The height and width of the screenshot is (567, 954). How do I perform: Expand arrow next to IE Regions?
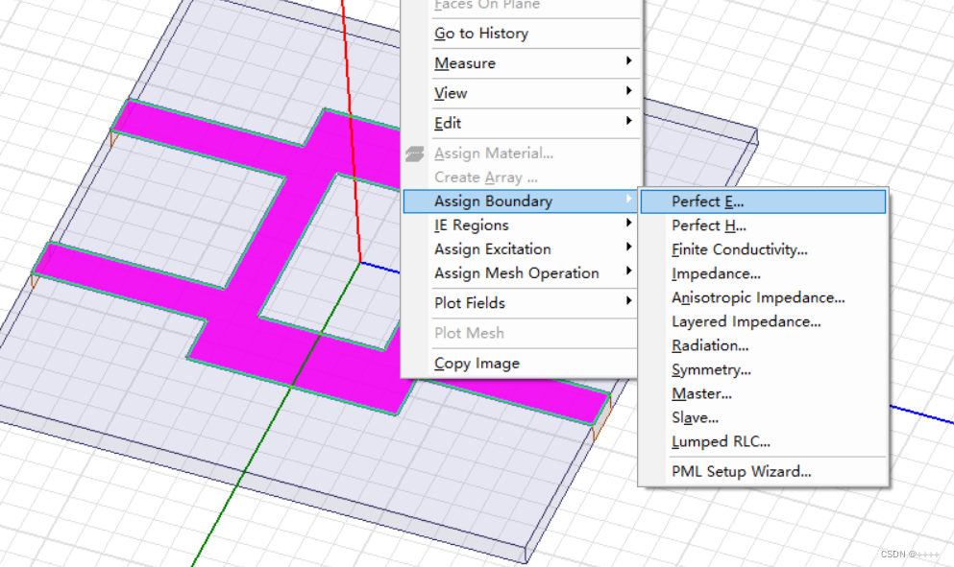click(628, 223)
